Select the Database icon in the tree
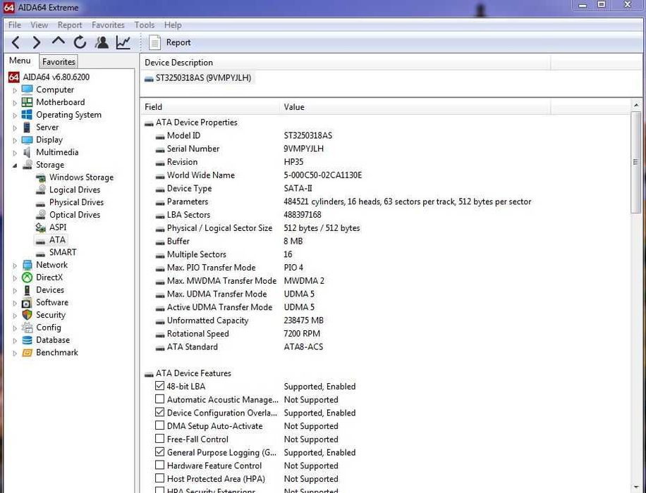Screen dimensions: 646x493 (x=28, y=340)
